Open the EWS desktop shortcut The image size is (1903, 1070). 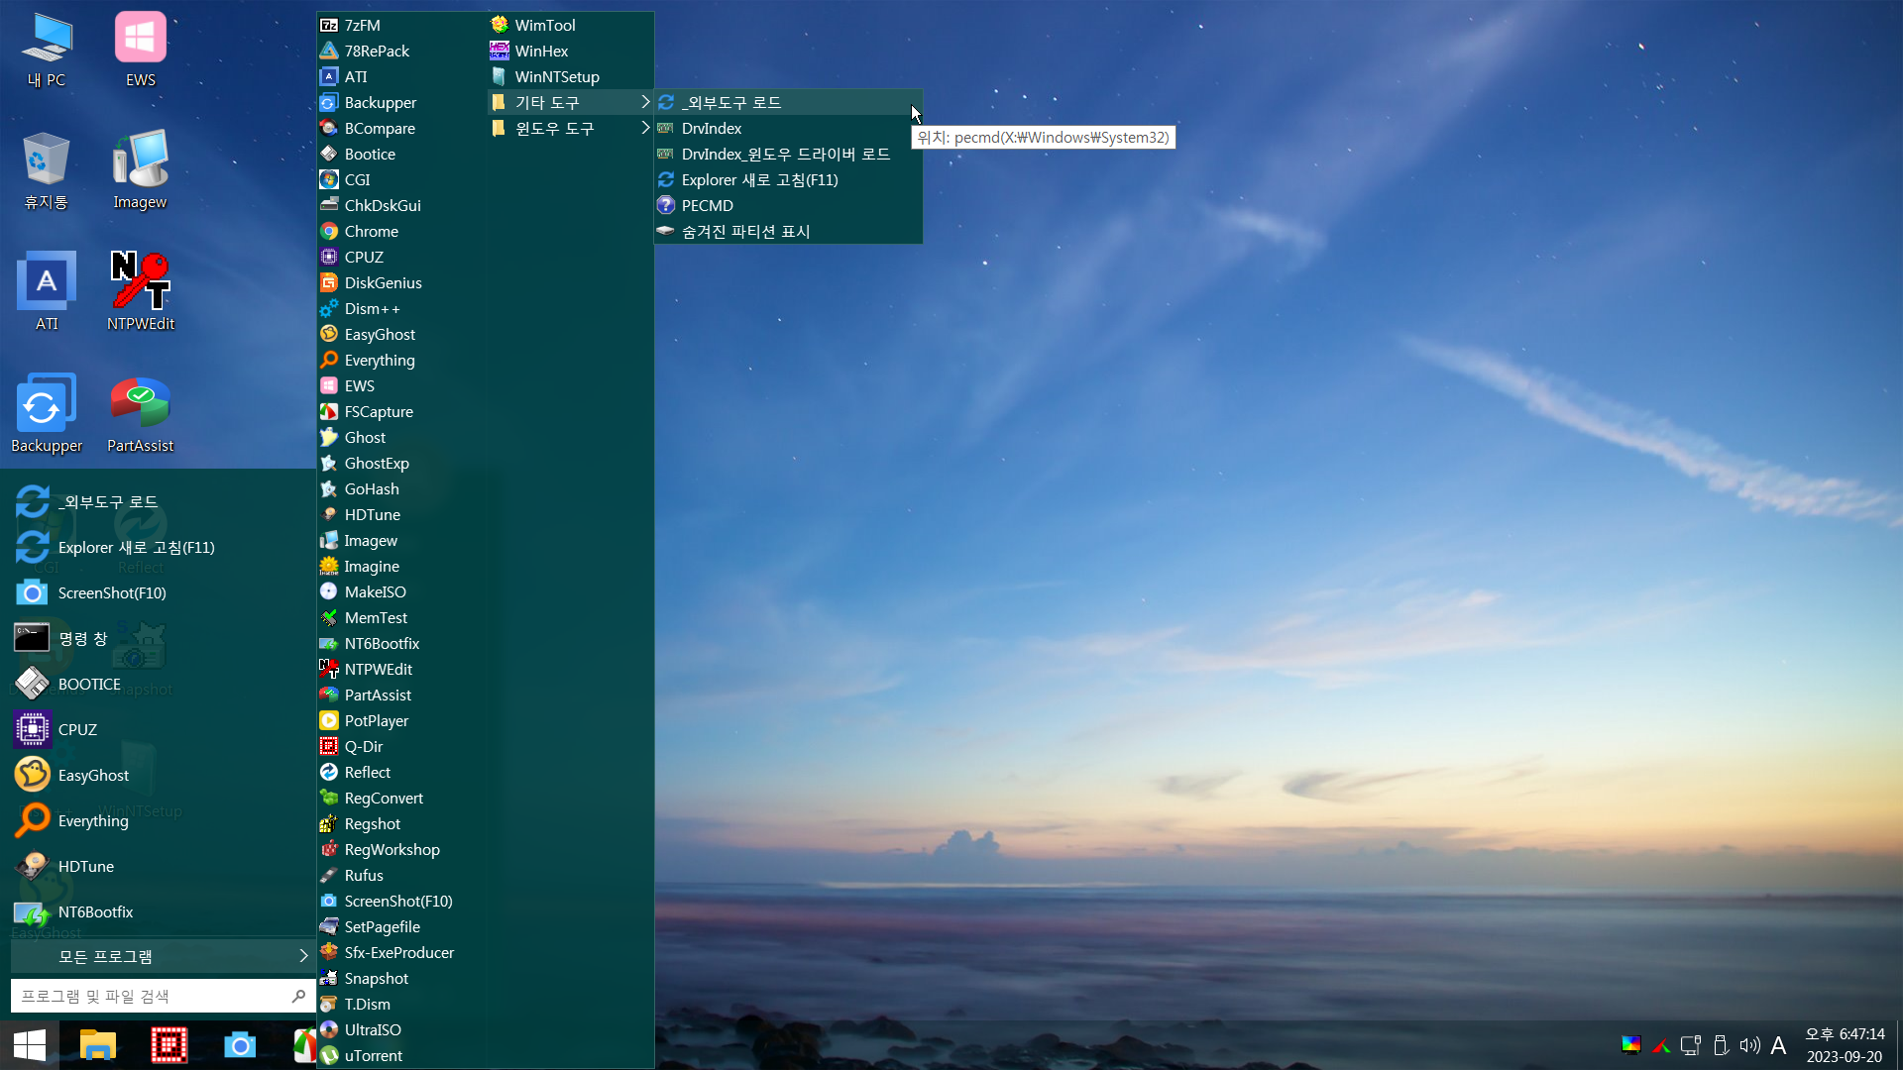pos(140,50)
